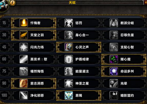147x104 pixels.
Task: Pick the 心灵之声 talent icon
Action: point(68,47)
